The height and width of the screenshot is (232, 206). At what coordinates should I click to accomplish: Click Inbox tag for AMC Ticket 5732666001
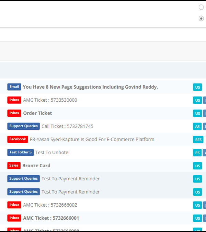tap(14, 218)
